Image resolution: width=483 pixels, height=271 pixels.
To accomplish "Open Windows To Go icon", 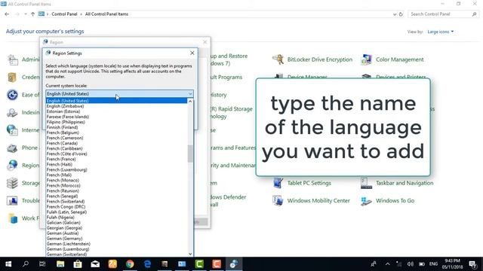I will [x=366, y=201].
